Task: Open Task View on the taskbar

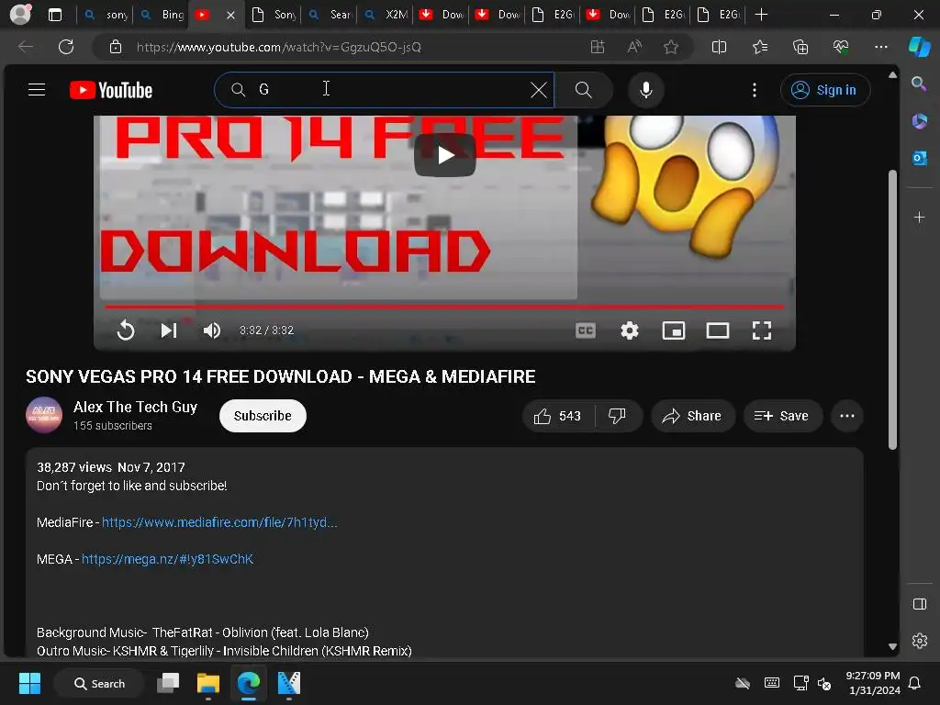Action: 168,683
